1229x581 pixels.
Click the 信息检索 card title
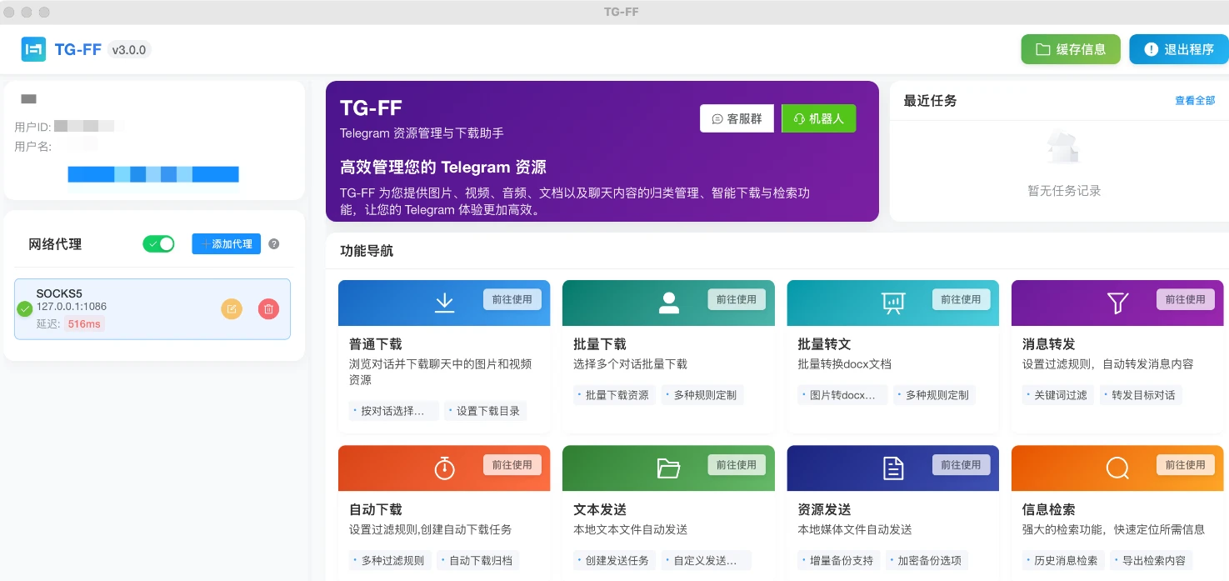point(1049,509)
